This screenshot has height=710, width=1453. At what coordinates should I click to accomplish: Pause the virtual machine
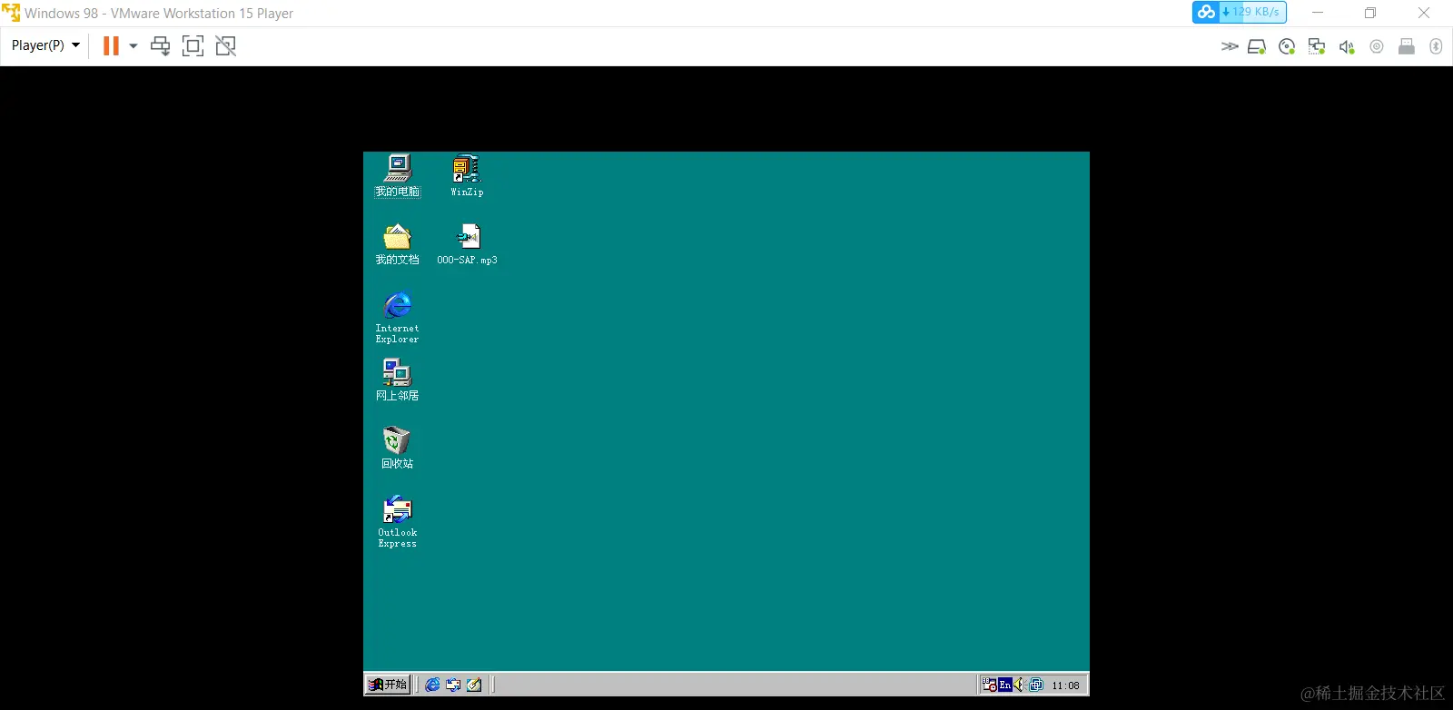coord(111,45)
